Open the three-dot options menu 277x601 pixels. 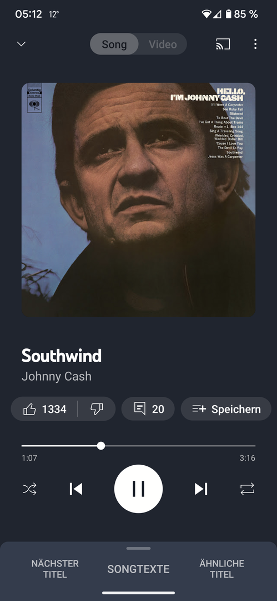pos(255,44)
